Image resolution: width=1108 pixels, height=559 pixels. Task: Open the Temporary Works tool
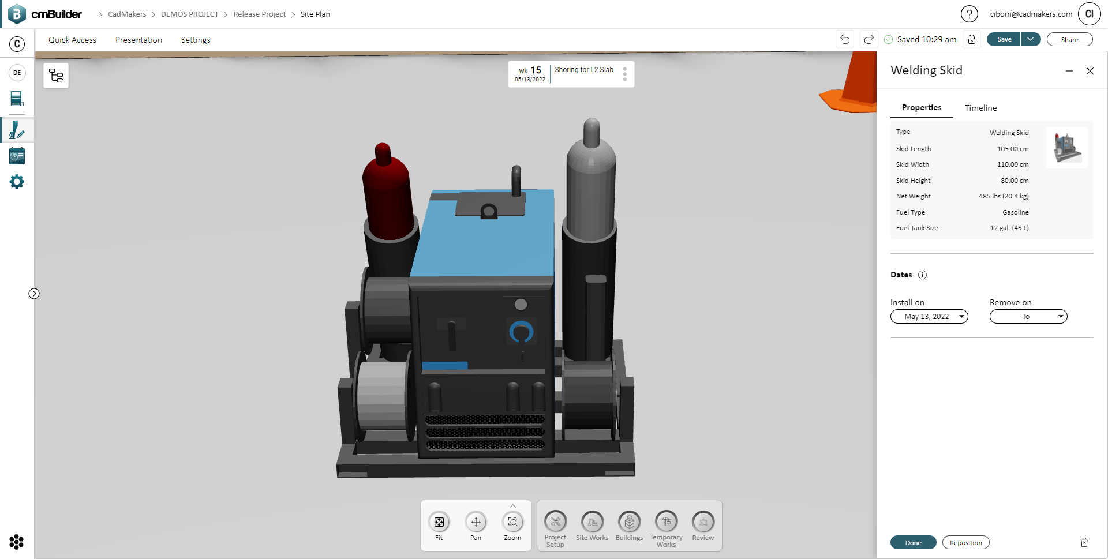point(666,529)
